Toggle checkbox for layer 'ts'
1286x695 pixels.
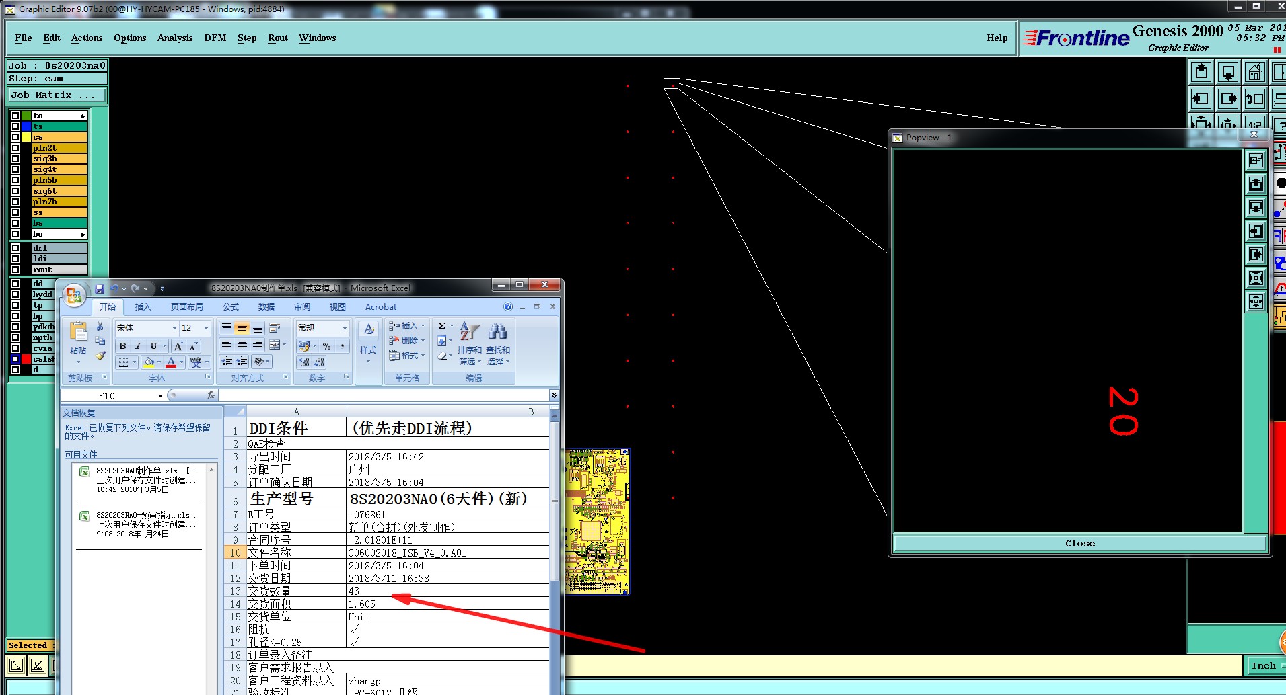pos(15,126)
